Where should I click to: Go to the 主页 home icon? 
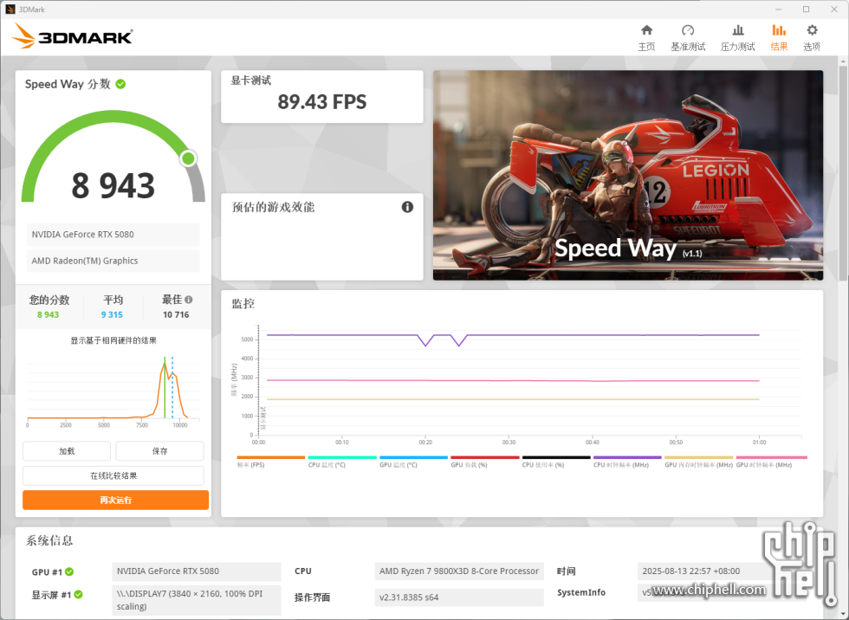[x=646, y=30]
